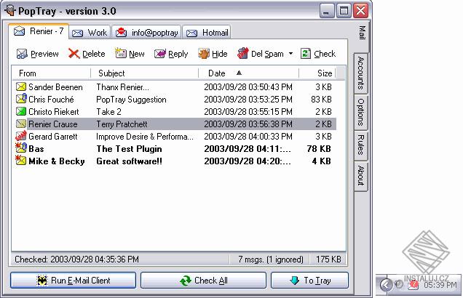Viewport: 463px width, 298px height.
Task: Sort by the From column header
Action: tap(52, 73)
